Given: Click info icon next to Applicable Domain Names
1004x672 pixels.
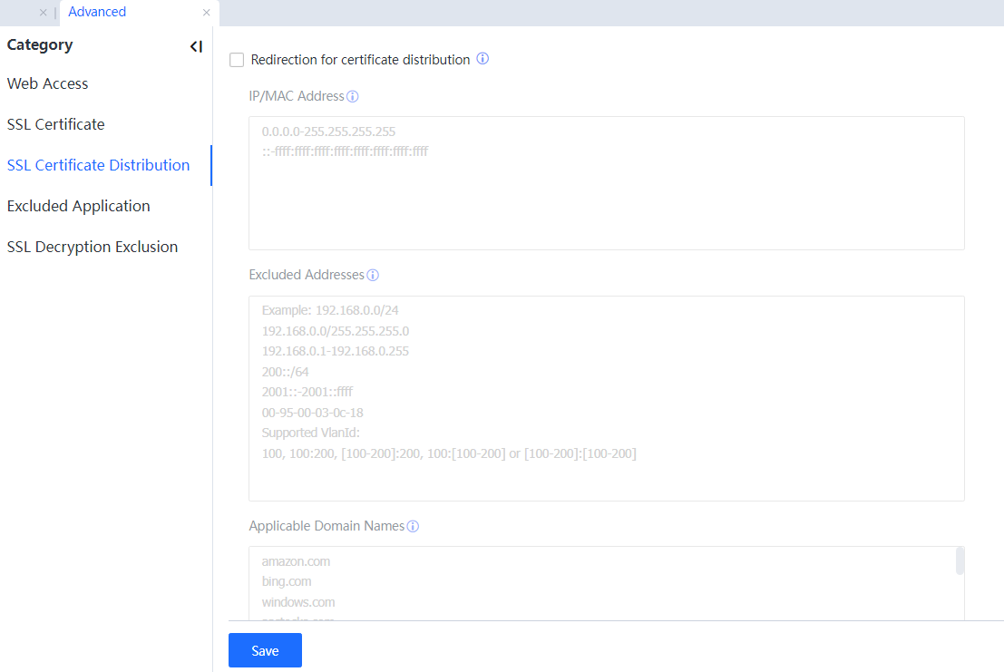Looking at the screenshot, I should (x=413, y=526).
